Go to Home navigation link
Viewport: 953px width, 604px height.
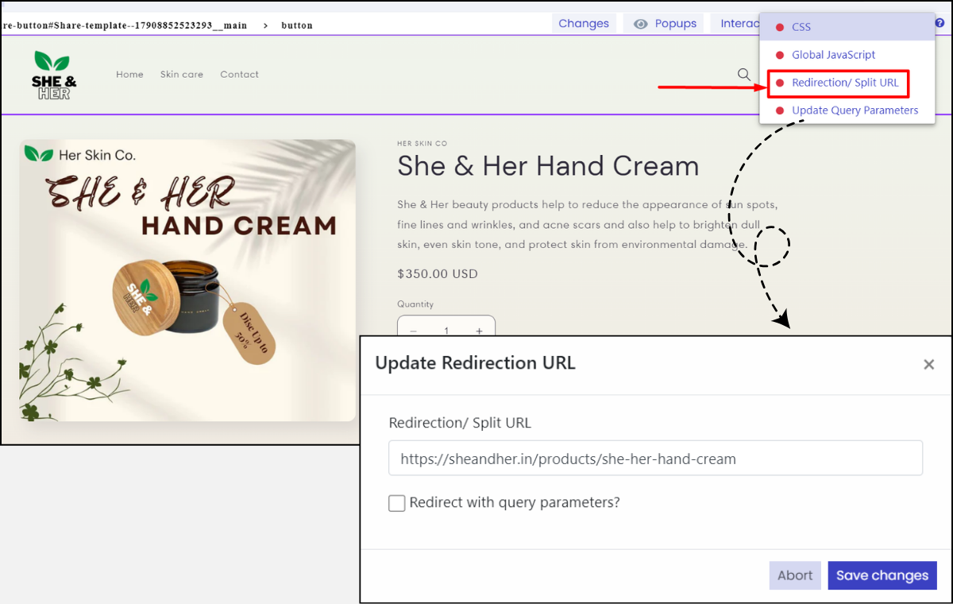click(x=129, y=75)
